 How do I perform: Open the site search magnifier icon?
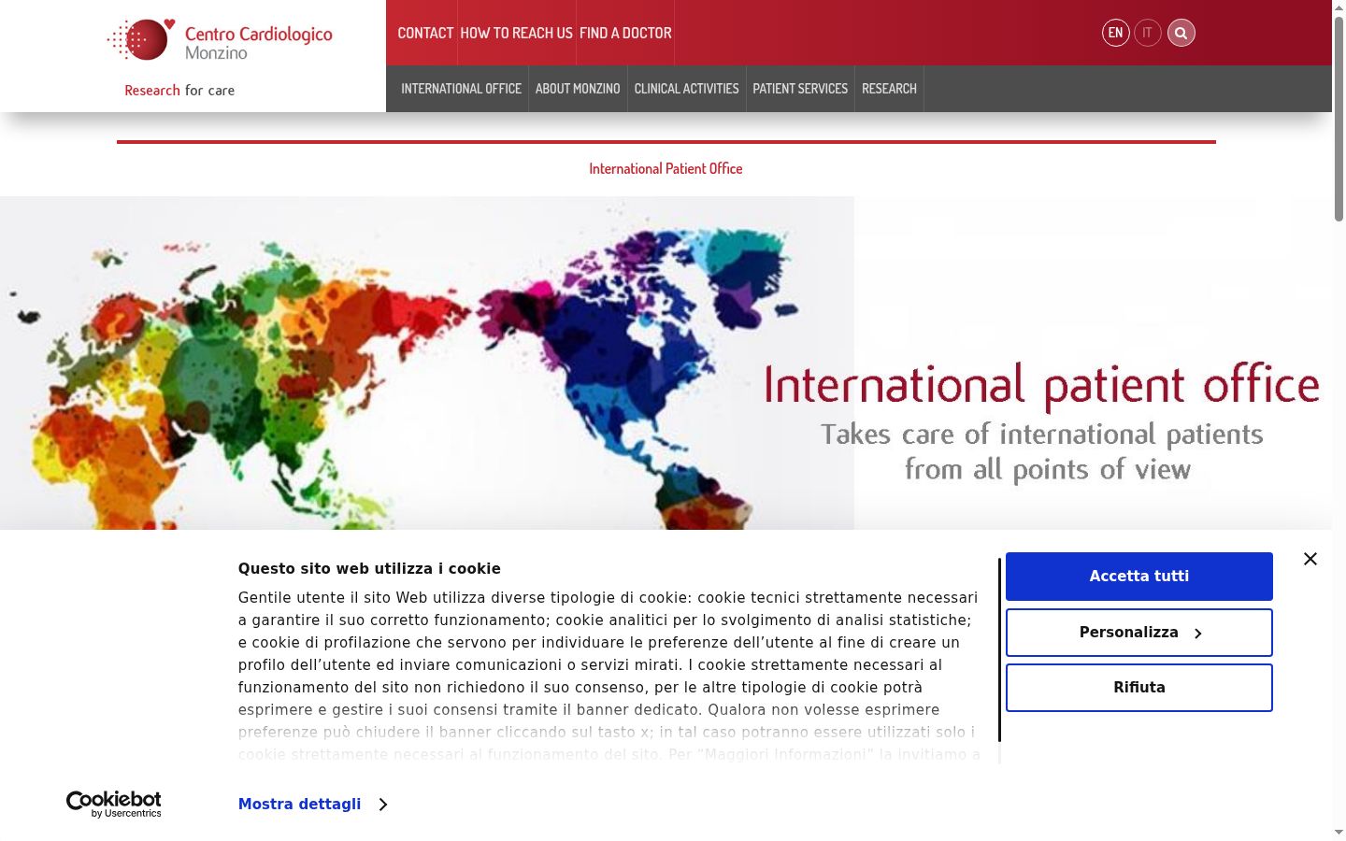1181,33
